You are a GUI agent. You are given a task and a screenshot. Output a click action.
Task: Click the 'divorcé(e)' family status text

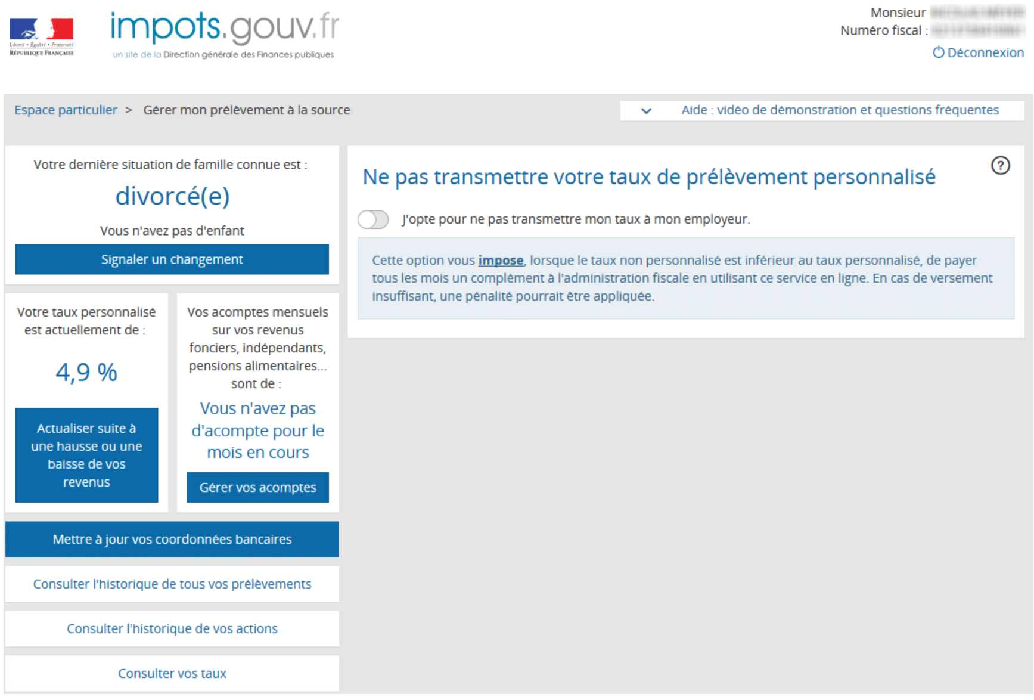pyautogui.click(x=172, y=196)
